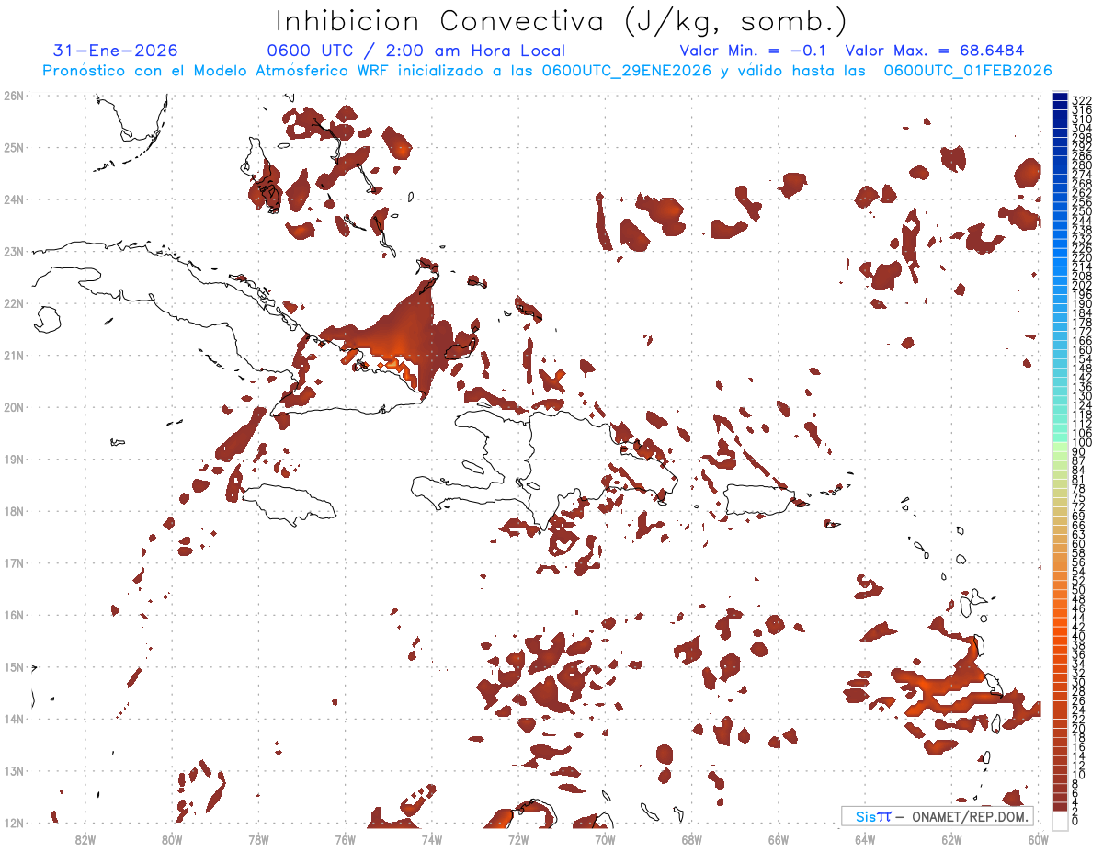Screen dimensions: 1103x852
Task: Click the latitude label '21N'
Action: coord(14,356)
